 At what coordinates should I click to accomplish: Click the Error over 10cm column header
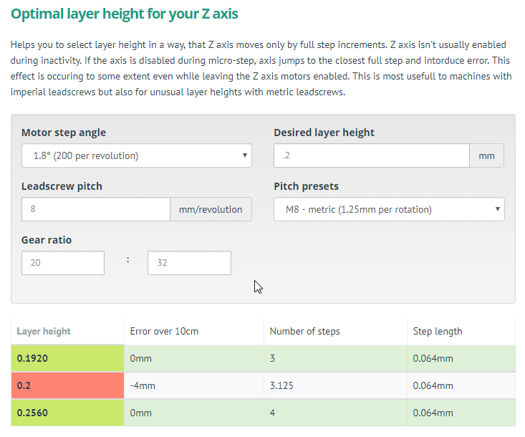click(x=164, y=331)
